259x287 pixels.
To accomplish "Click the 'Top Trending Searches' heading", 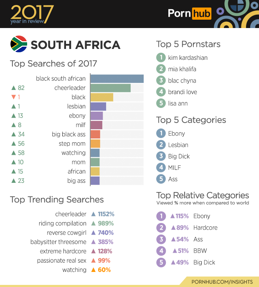I will pos(57,200).
